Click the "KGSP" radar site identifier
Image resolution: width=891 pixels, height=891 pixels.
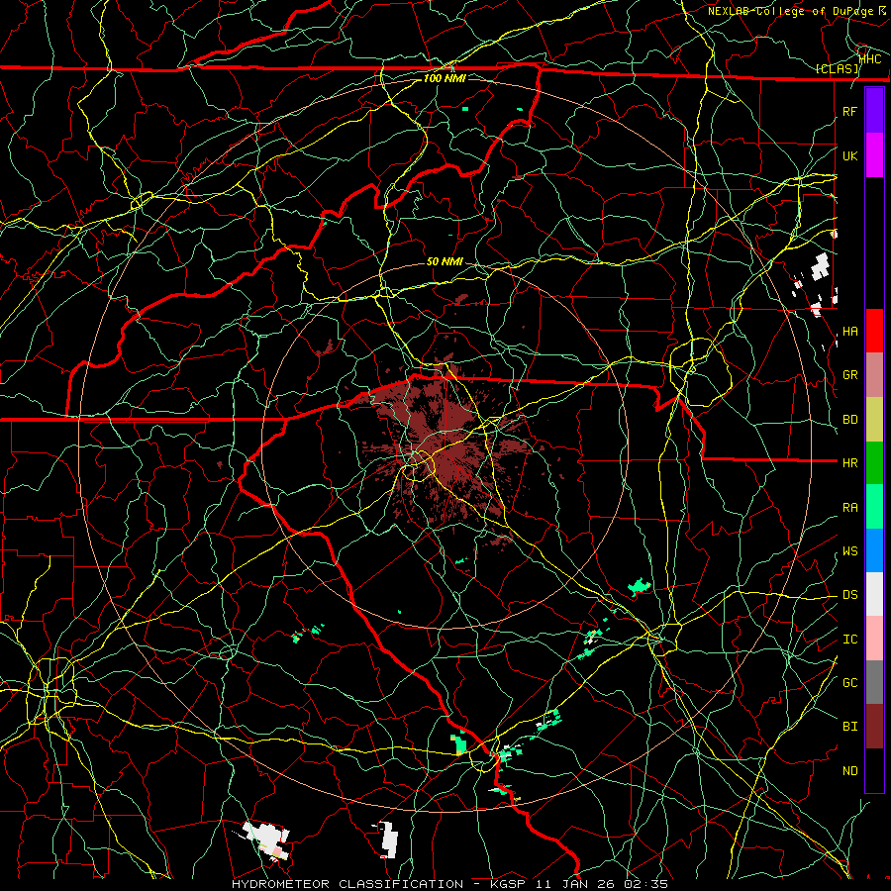[x=509, y=884]
